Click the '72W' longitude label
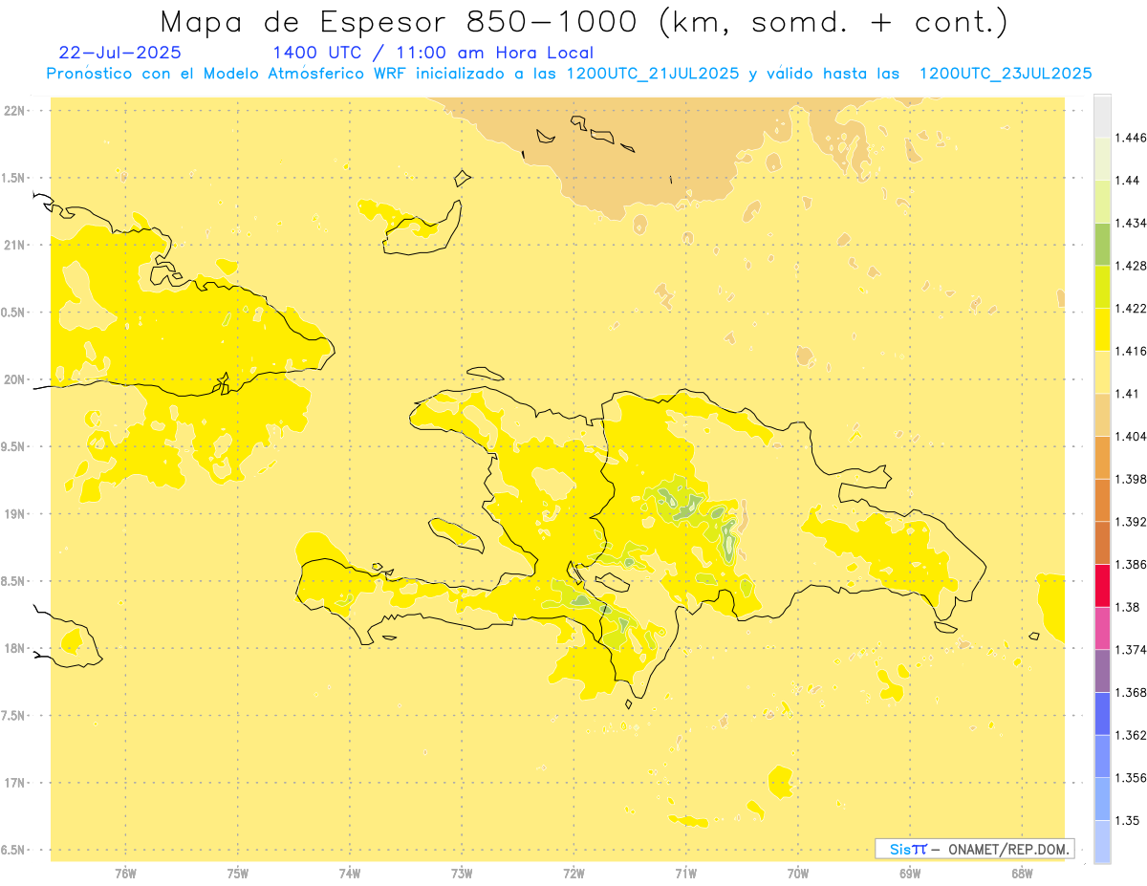1147x886 pixels. (x=573, y=874)
